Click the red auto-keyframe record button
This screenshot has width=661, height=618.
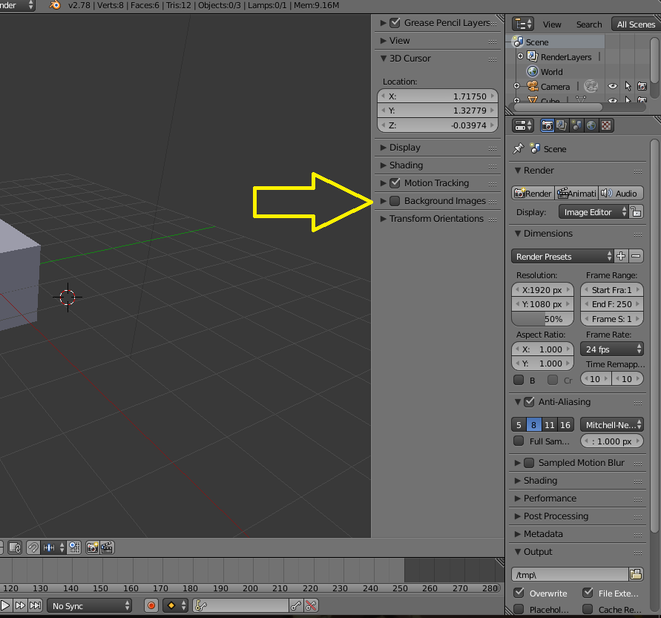(x=151, y=606)
